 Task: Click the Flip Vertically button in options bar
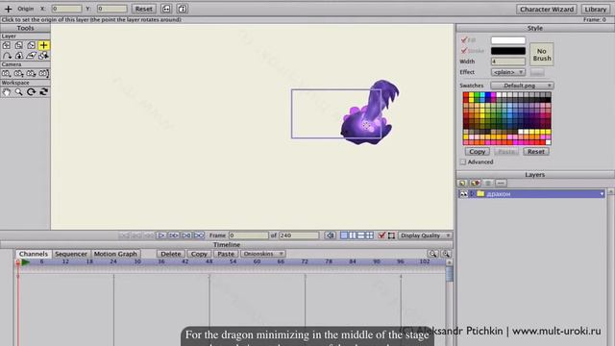(x=182, y=9)
